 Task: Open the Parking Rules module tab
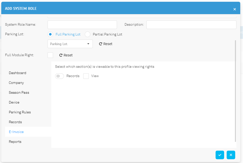20,112
